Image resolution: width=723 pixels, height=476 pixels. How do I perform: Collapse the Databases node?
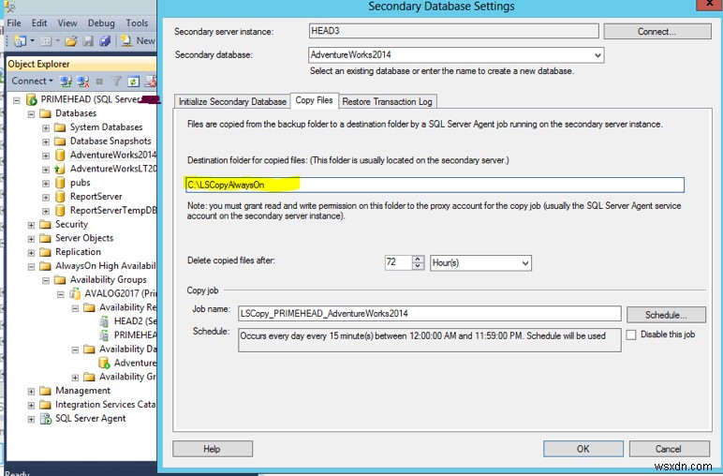click(x=31, y=113)
